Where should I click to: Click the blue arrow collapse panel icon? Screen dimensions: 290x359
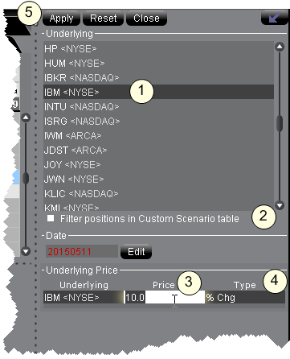click(274, 18)
